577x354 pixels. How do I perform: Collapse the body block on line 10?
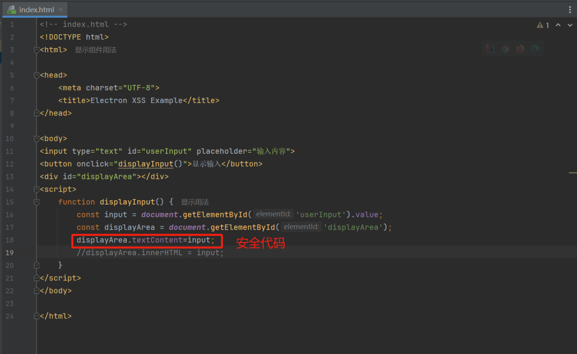click(36, 139)
